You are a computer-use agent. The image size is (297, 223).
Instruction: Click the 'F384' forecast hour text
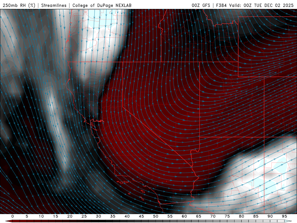(x=221, y=5)
